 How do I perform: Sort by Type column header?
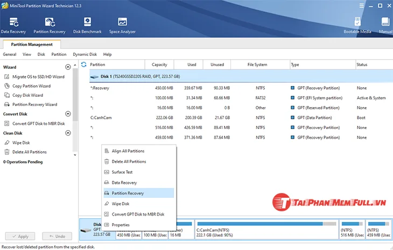click(x=322, y=65)
